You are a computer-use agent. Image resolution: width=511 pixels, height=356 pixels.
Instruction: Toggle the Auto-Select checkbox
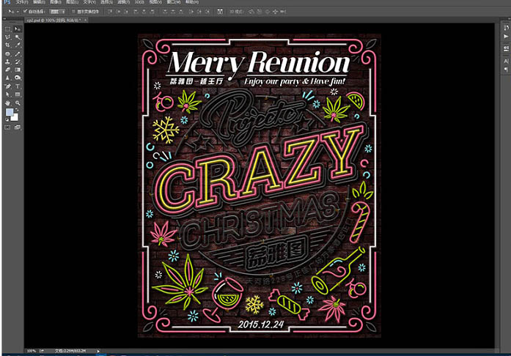[x=24, y=12]
